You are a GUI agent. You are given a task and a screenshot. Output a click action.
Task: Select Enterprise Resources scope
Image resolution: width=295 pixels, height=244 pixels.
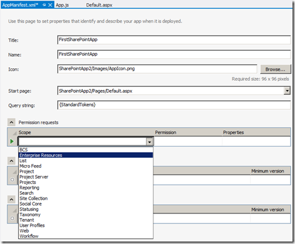86,155
